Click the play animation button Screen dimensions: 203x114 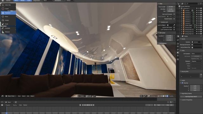pyautogui.click(x=89, y=105)
